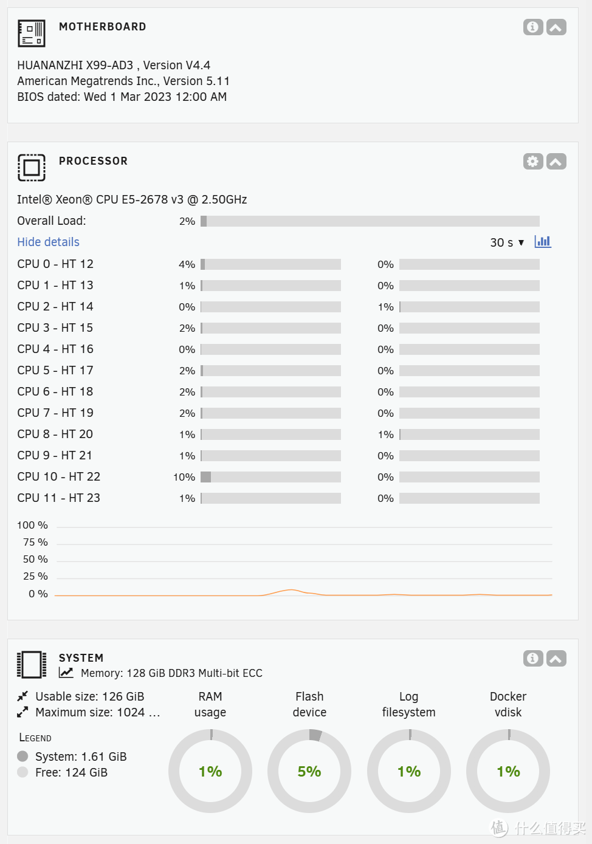Toggle the CPU chart icon

tap(543, 242)
